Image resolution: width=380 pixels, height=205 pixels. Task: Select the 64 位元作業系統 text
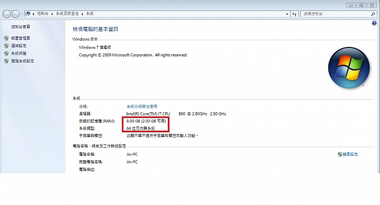click(x=140, y=128)
